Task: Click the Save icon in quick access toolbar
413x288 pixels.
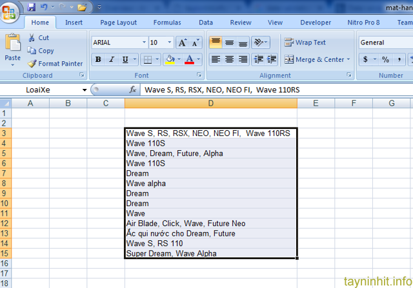Action: point(32,8)
